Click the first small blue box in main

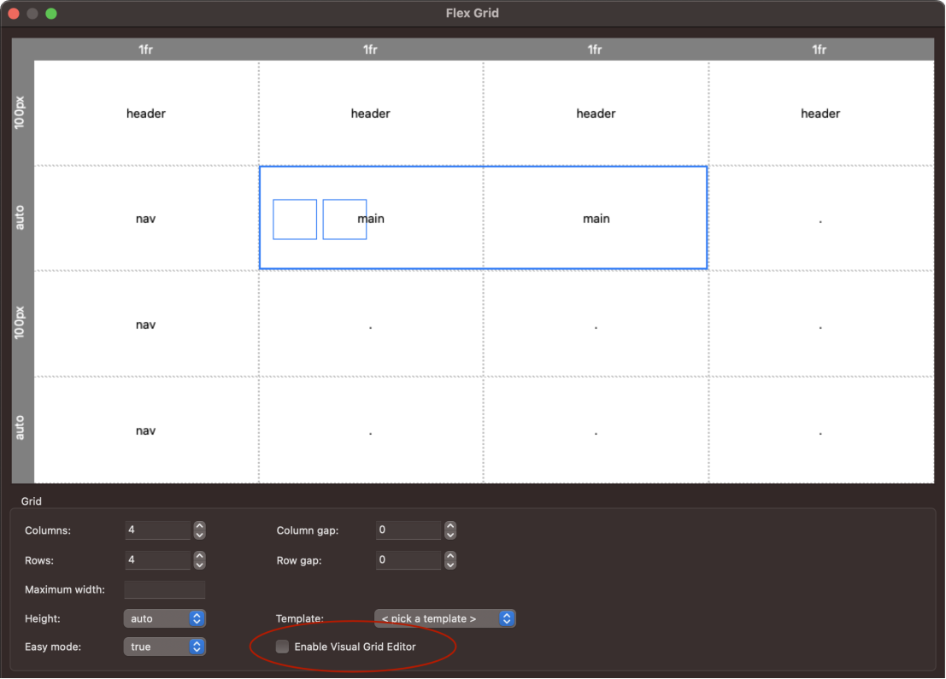295,220
